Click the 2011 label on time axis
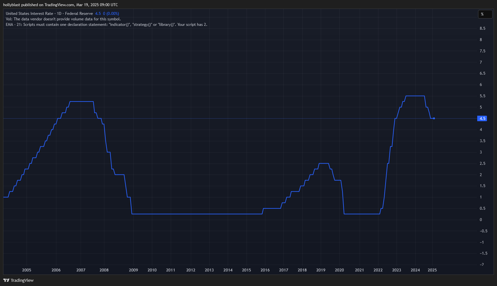 171,270
